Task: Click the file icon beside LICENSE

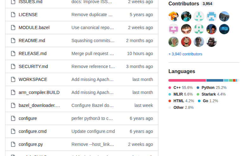Action: (13, 15)
